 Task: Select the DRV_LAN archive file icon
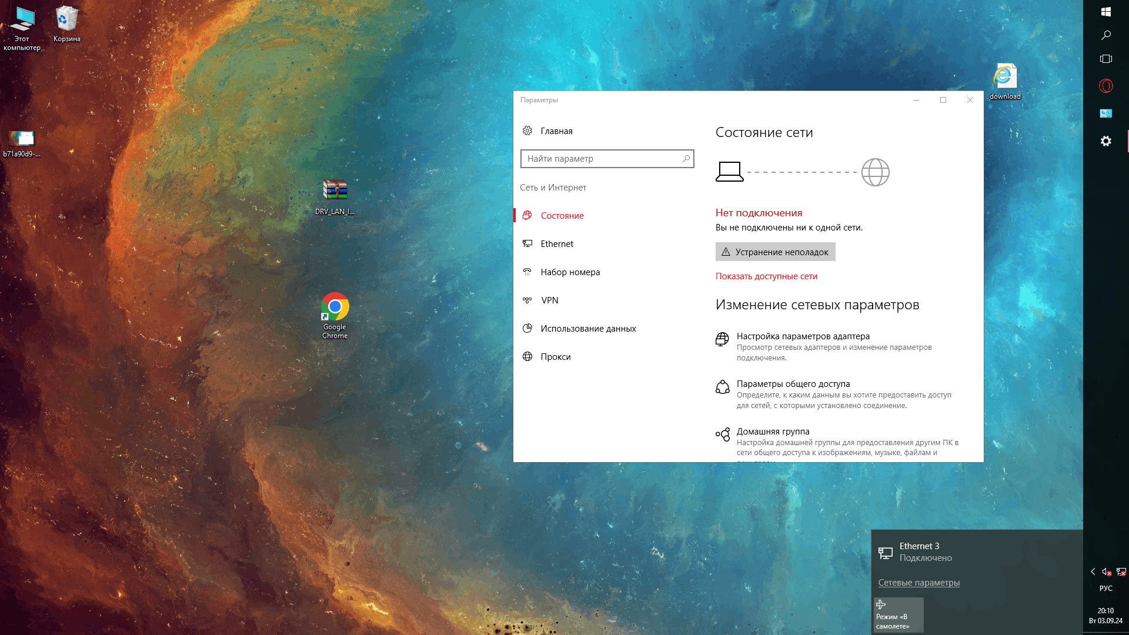335,191
